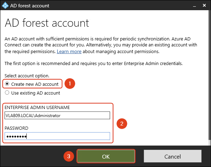211x167 pixels.
Task: Open the Learn more link
Action: click(x=69, y=52)
